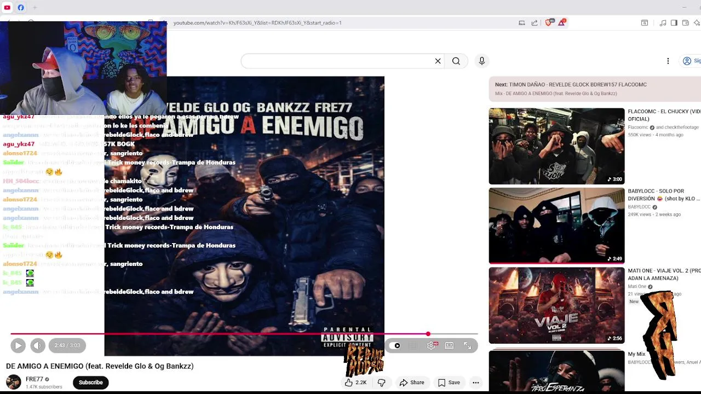The image size is (701, 394).
Task: Click the My Mix title text
Action: (x=636, y=354)
